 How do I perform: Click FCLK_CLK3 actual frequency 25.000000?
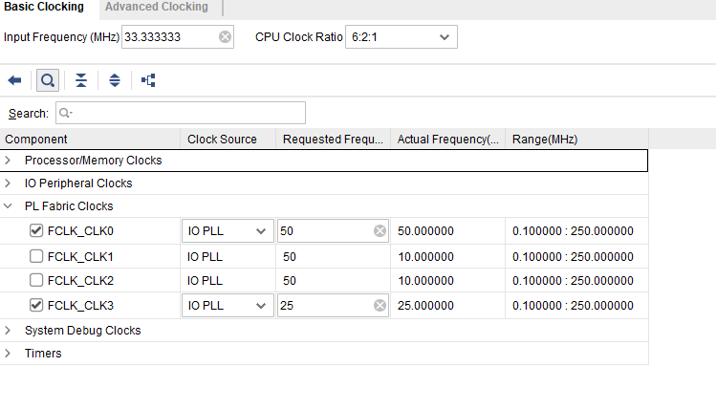click(425, 306)
